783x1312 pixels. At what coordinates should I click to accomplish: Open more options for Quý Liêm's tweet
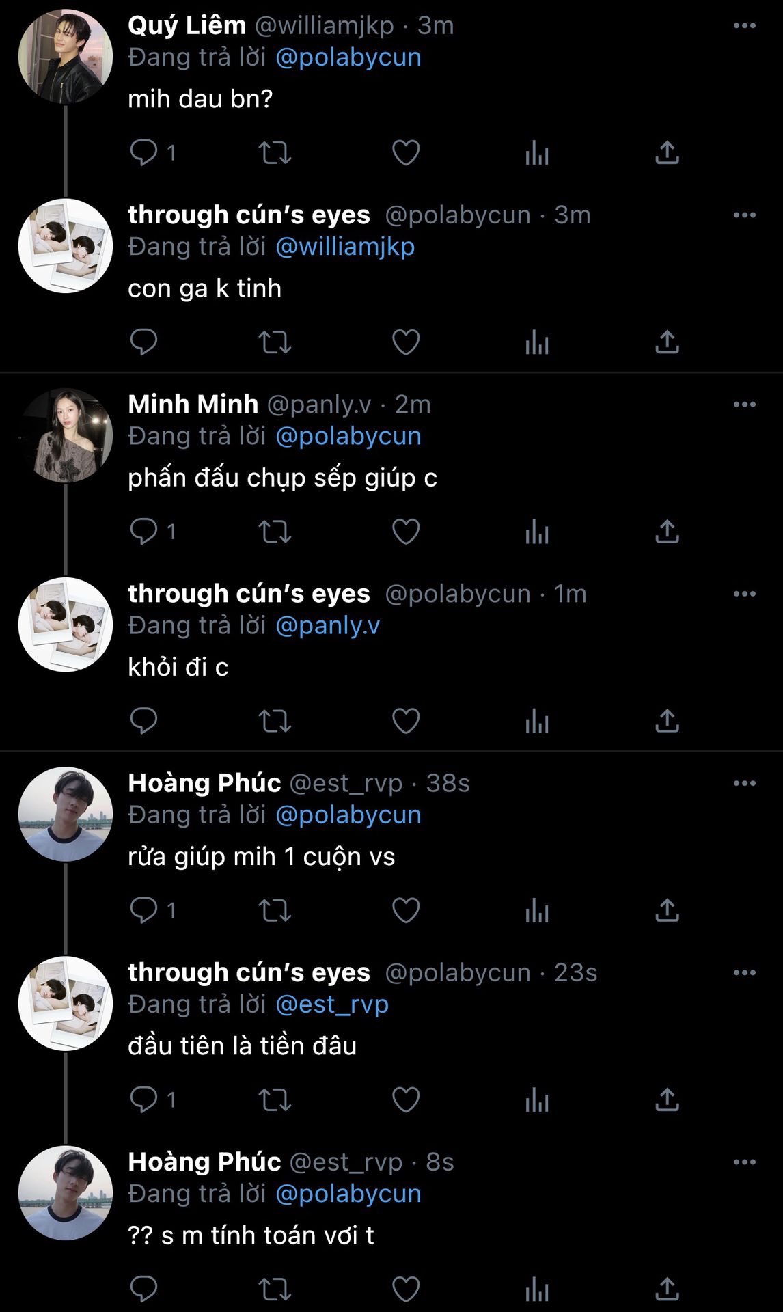tap(744, 26)
